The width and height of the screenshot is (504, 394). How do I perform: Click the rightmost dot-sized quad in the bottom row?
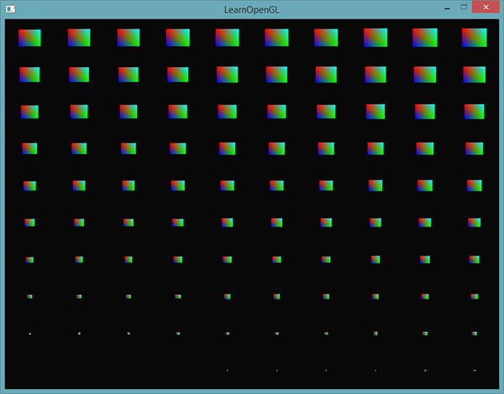coord(475,370)
